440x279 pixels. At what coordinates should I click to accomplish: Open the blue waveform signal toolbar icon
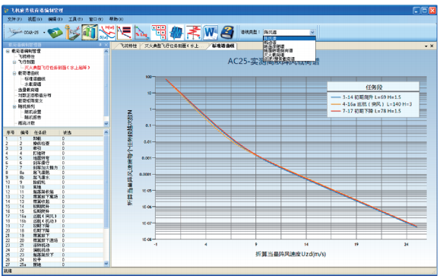pos(176,33)
